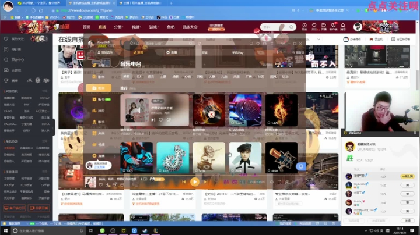The image size is (420, 235).
Task: Open Douyu followed heart icon in header
Action: [314, 26]
